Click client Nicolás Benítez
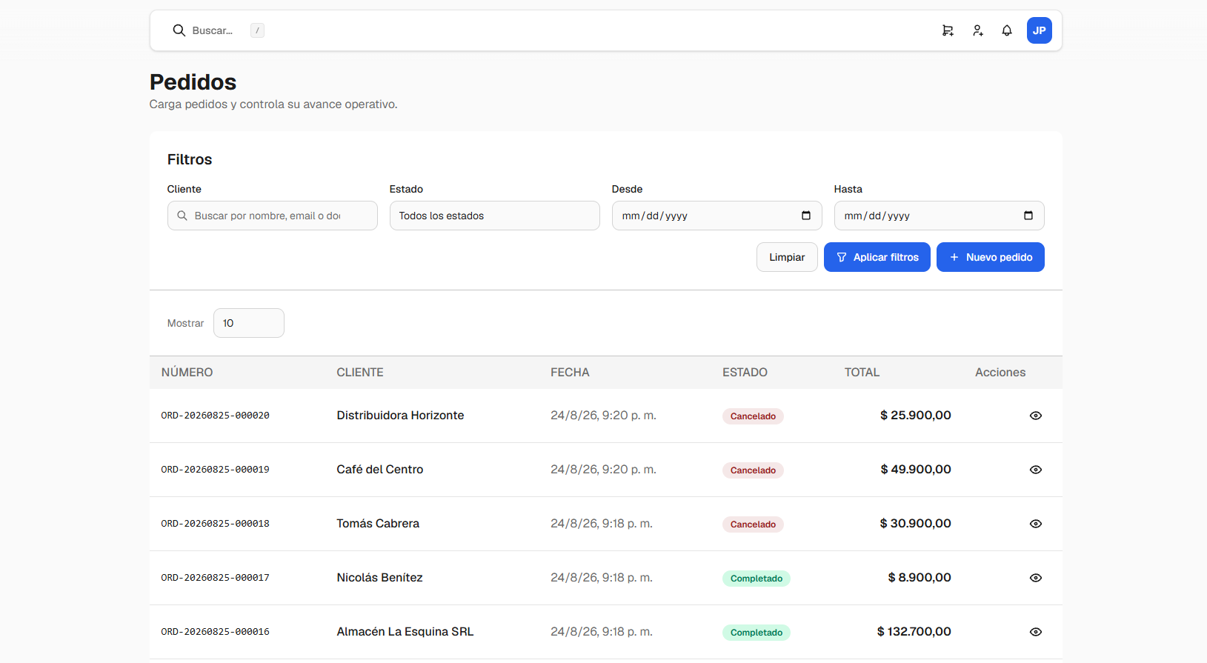Image resolution: width=1207 pixels, height=663 pixels. 379,578
